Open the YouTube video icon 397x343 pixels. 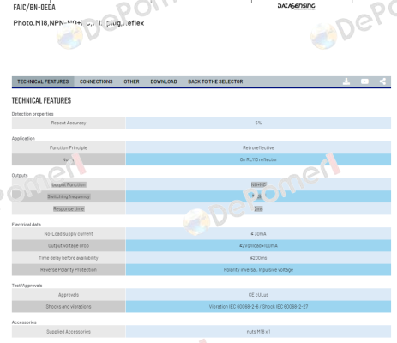click(x=364, y=81)
